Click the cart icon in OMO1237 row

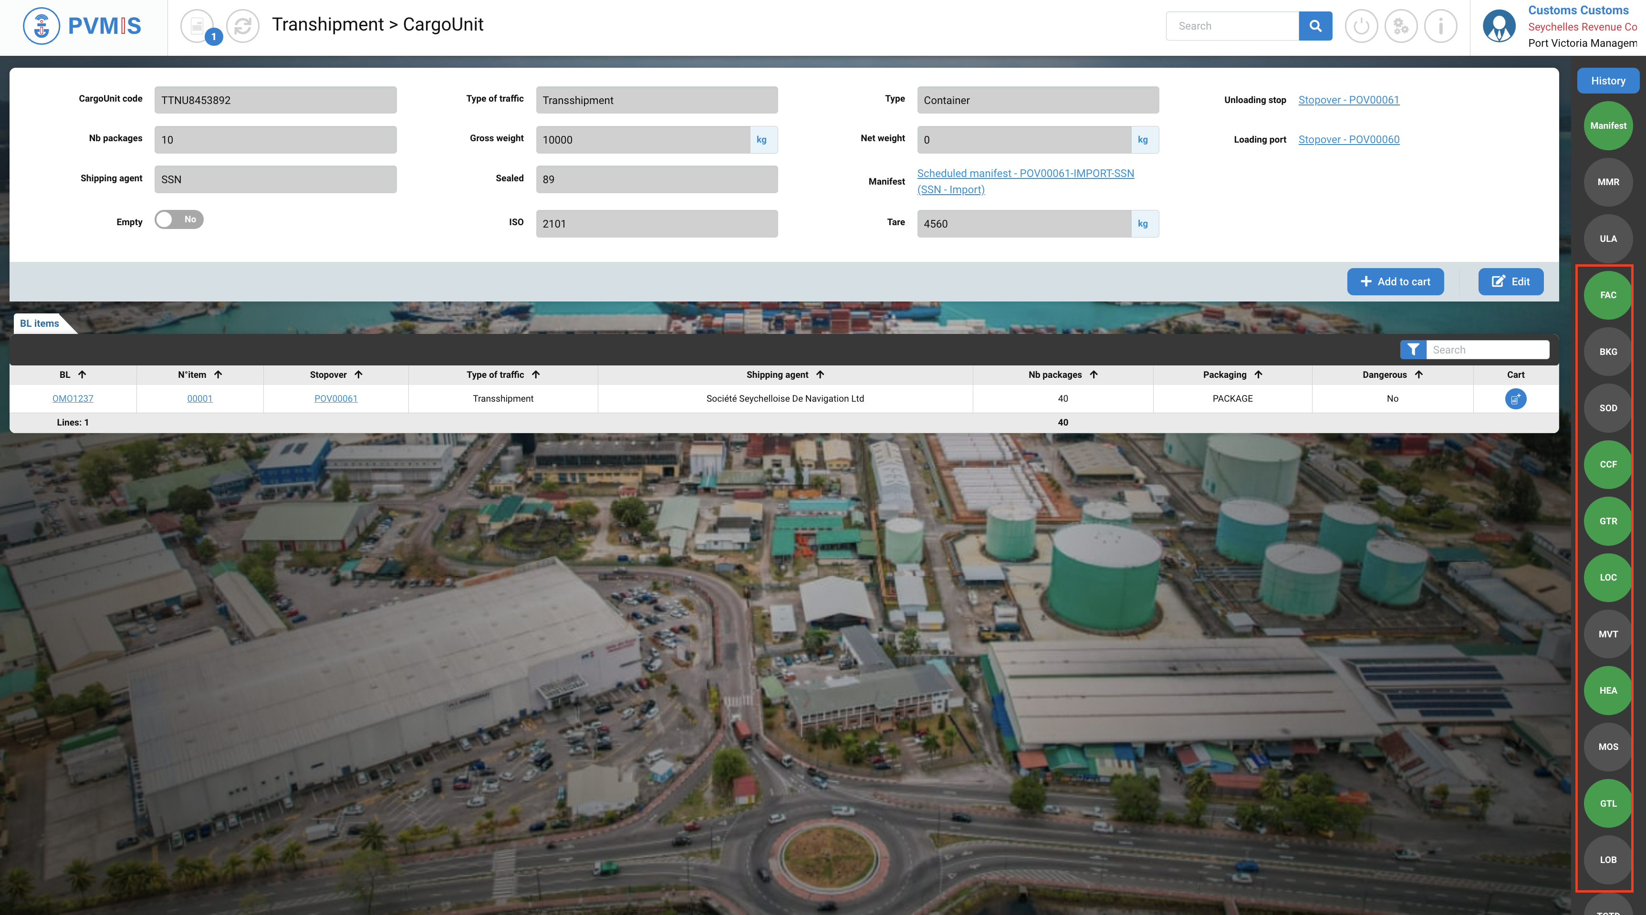[x=1515, y=399]
